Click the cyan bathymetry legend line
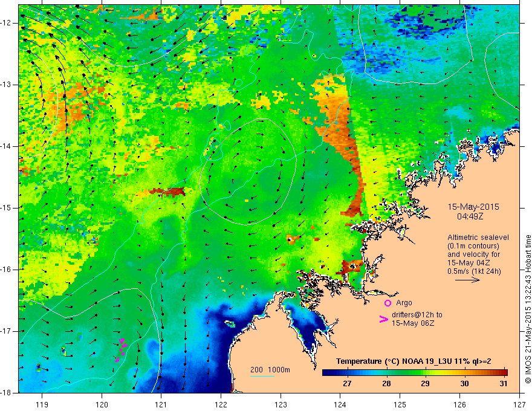 (262, 376)
